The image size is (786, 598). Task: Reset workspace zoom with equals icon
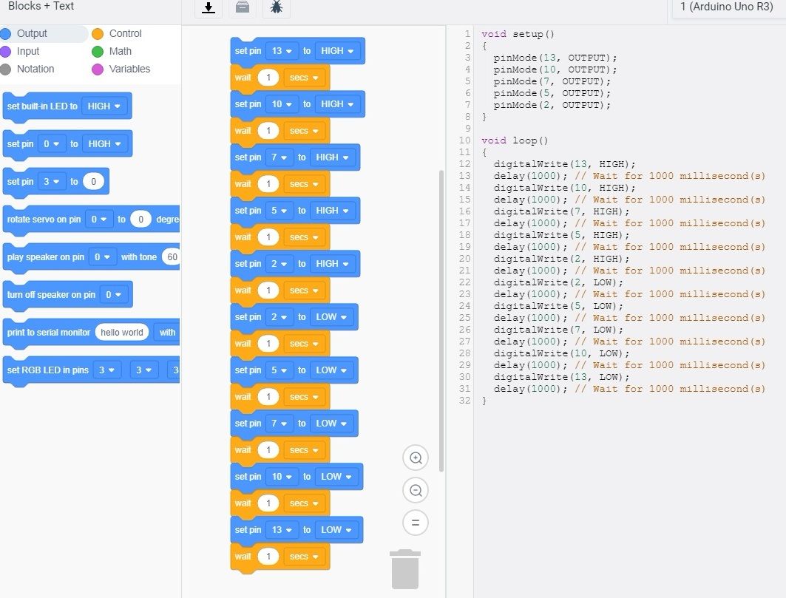pos(416,523)
